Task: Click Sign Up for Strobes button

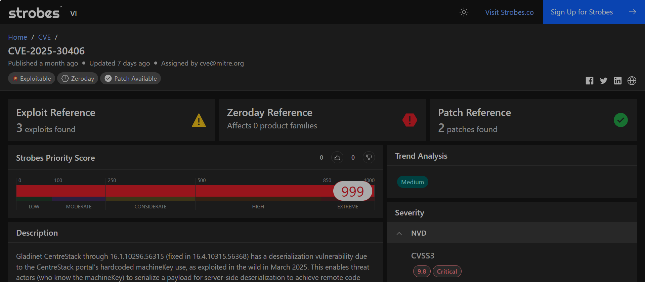Action: coord(594,12)
